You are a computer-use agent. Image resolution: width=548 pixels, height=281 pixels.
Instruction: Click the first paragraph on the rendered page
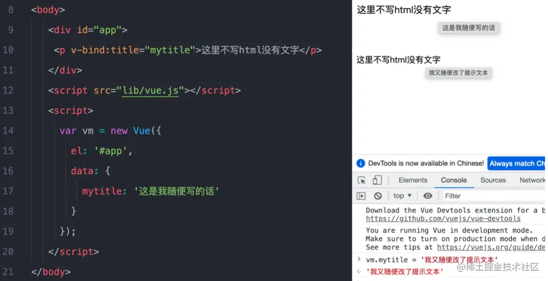click(x=404, y=10)
